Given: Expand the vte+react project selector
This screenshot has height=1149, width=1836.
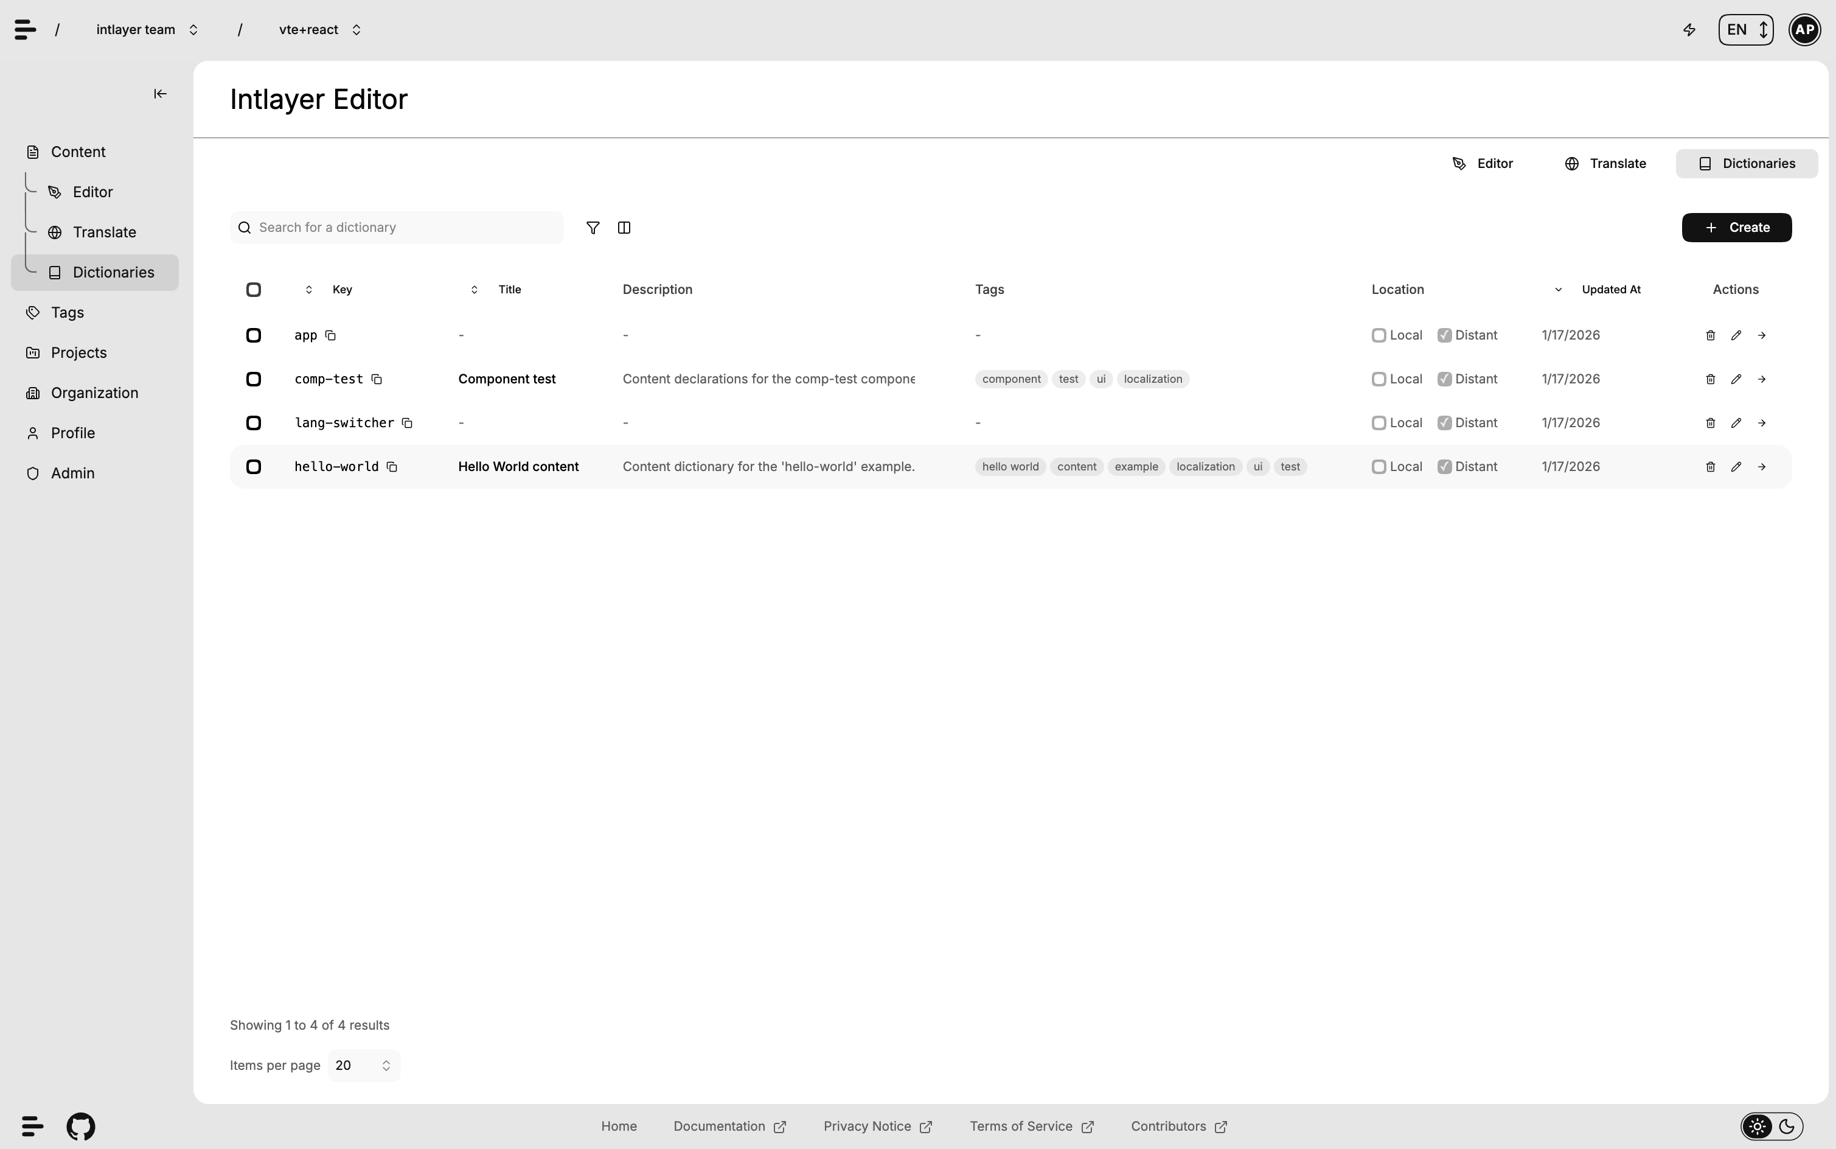Looking at the screenshot, I should pos(319,29).
